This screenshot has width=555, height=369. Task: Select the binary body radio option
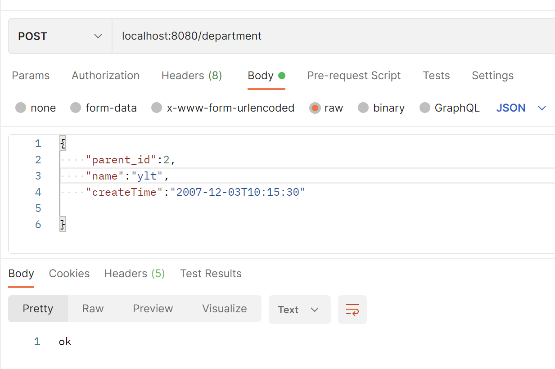pyautogui.click(x=363, y=108)
